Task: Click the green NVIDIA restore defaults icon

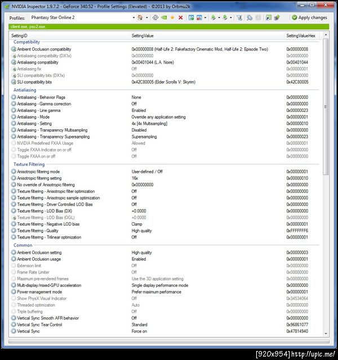Action: point(164,17)
